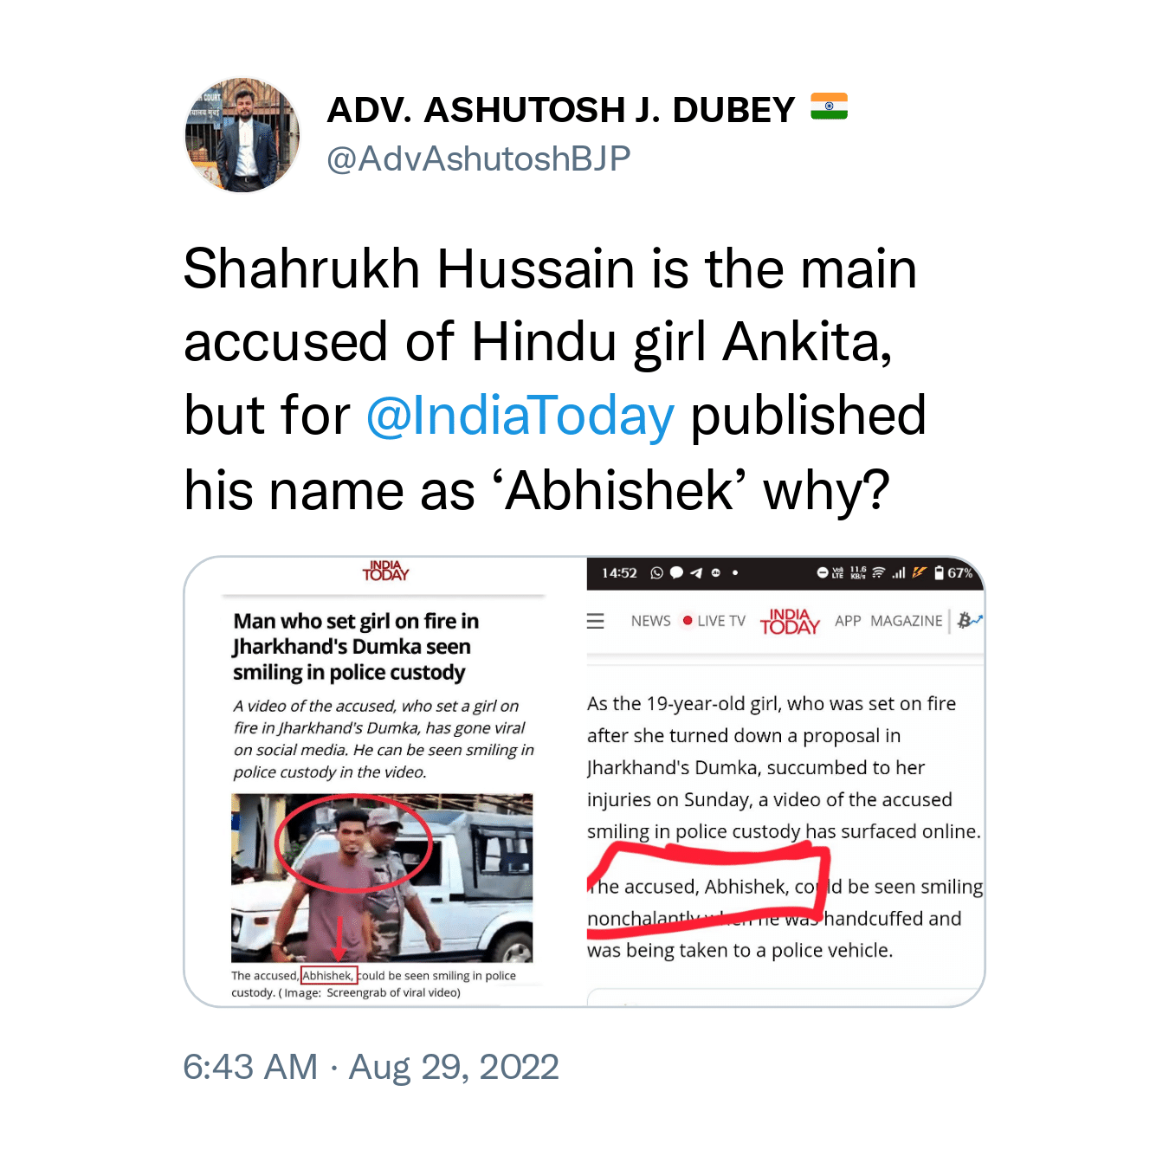Open the APP menu item

(848, 621)
